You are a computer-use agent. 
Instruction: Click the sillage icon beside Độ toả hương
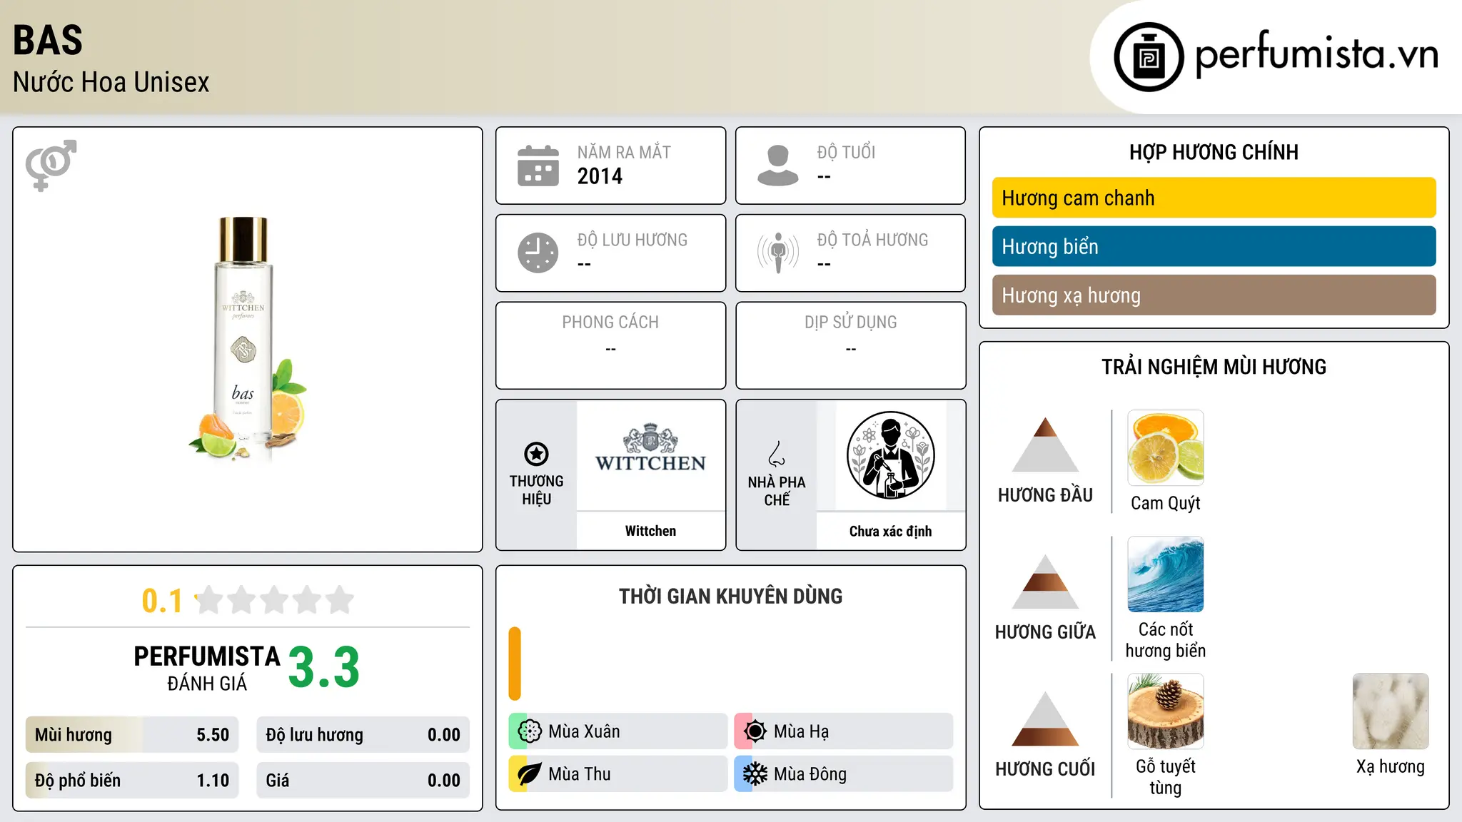pyautogui.click(x=778, y=253)
